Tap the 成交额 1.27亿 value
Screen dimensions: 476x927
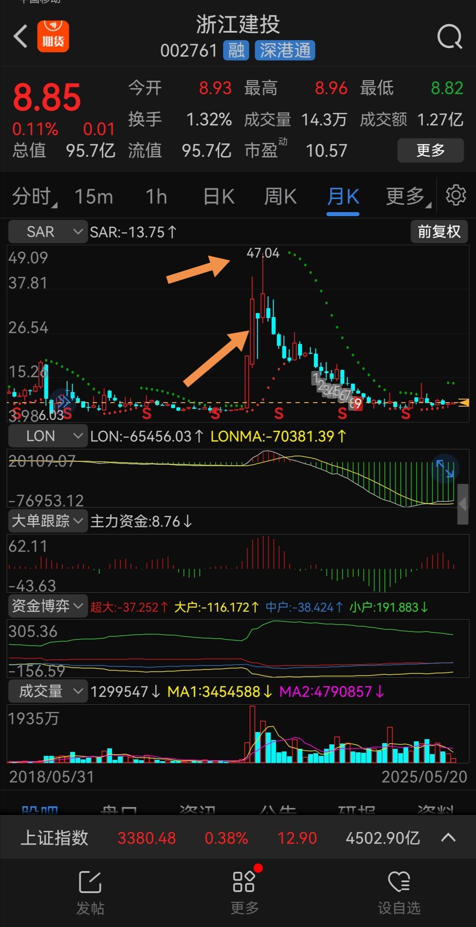tap(440, 120)
